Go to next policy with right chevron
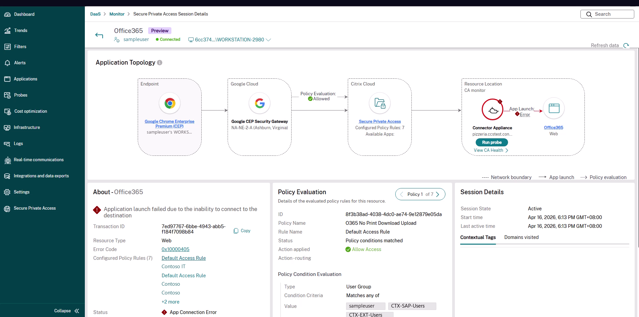The width and height of the screenshot is (639, 317). click(438, 194)
